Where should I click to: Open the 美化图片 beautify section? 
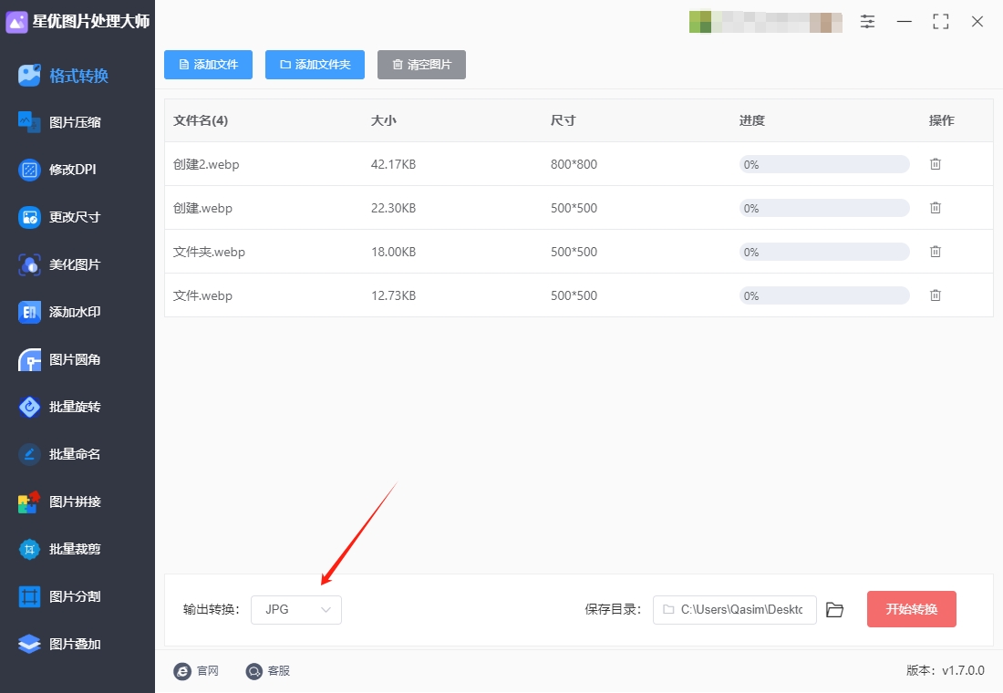[x=59, y=264]
